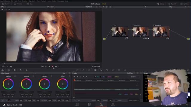Open the 3D stereoscopic palette
The height and width of the screenshot is (107, 191).
click(119, 70)
